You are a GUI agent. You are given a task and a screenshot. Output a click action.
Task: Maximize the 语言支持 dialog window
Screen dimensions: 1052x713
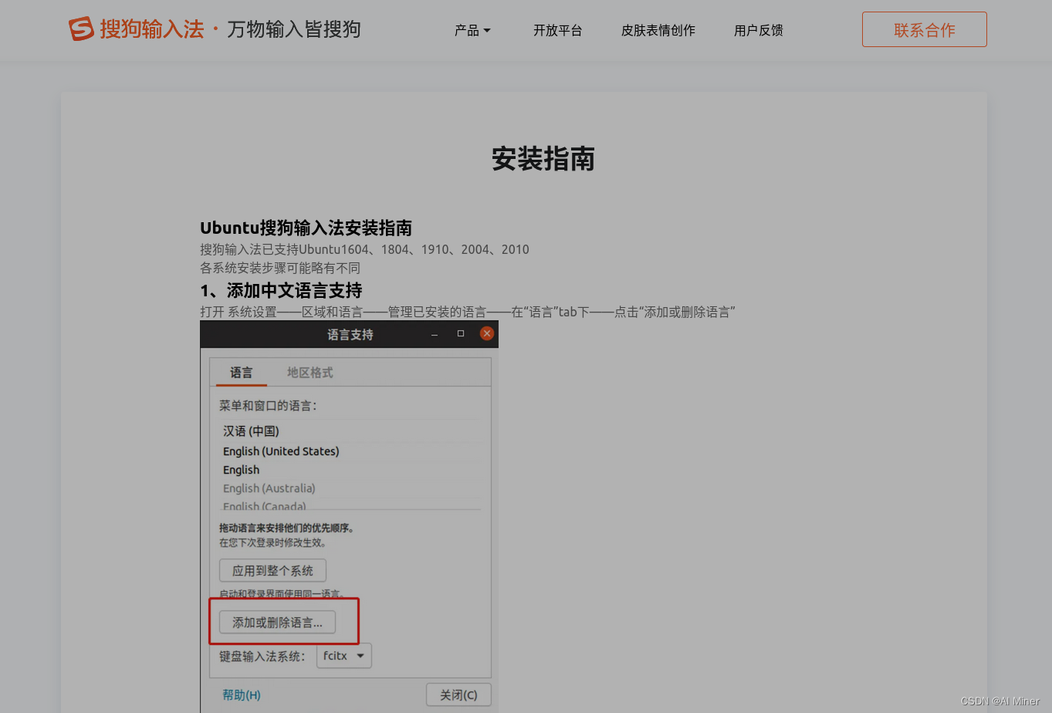coord(461,333)
